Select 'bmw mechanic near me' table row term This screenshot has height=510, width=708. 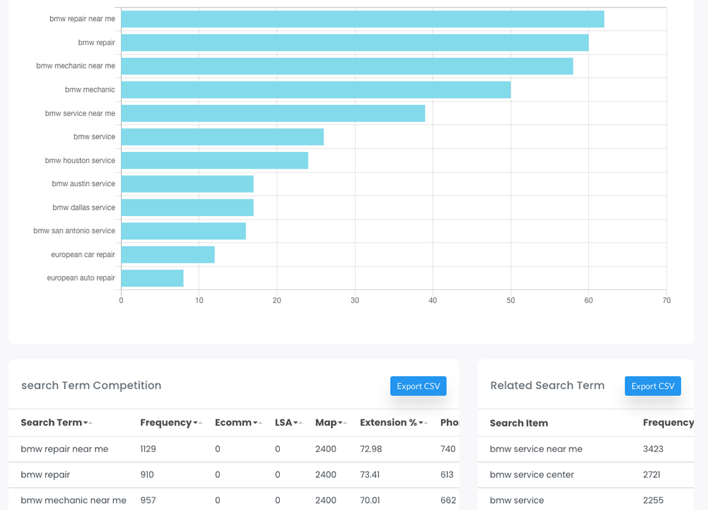tap(73, 500)
